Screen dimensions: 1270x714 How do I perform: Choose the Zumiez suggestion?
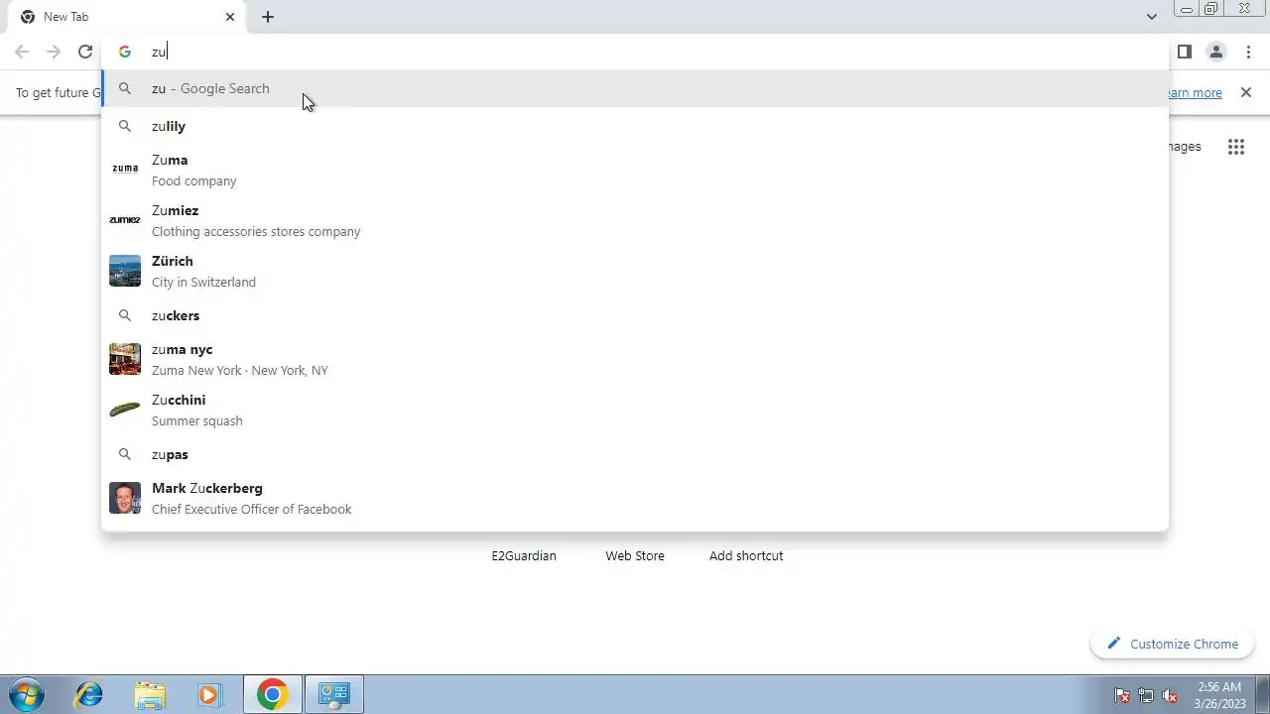point(635,220)
